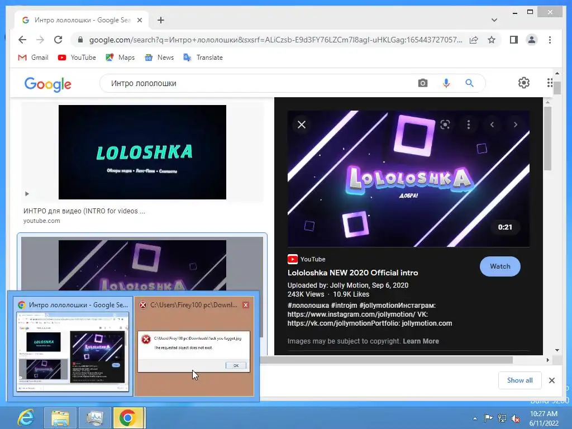Open the YouTube bookmark
572x429 pixels.
tap(77, 58)
